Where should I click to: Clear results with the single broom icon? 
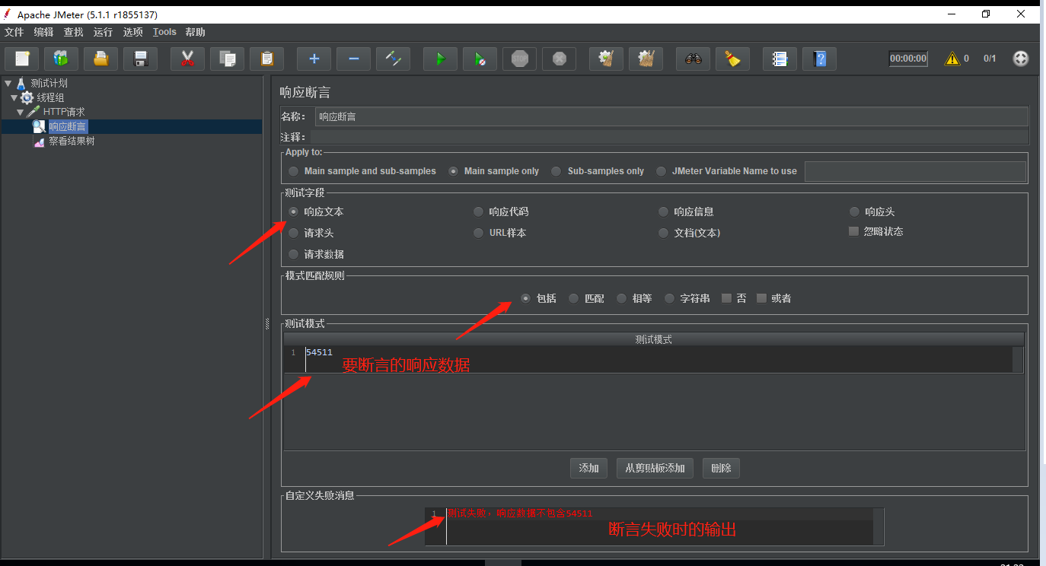606,59
